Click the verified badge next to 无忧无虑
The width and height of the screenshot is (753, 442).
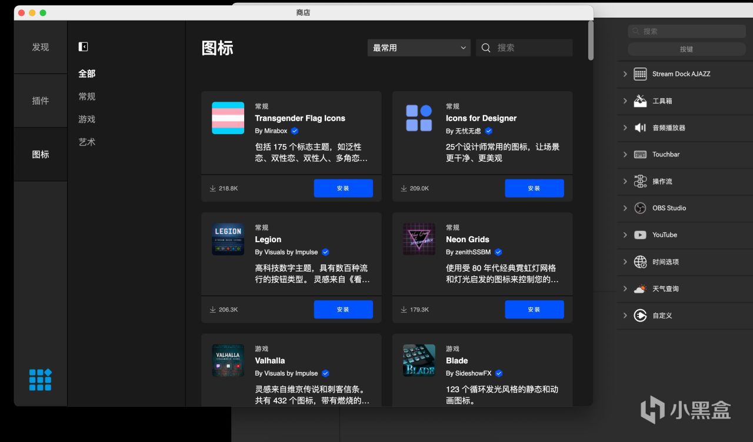click(x=488, y=131)
